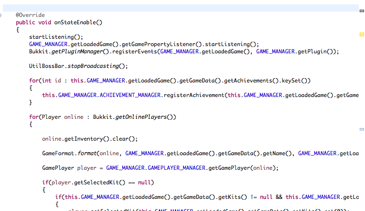The height and width of the screenshot is (211, 365).
Task: Click getPlugin() at end of registerEvents line
Action: tap(315, 51)
